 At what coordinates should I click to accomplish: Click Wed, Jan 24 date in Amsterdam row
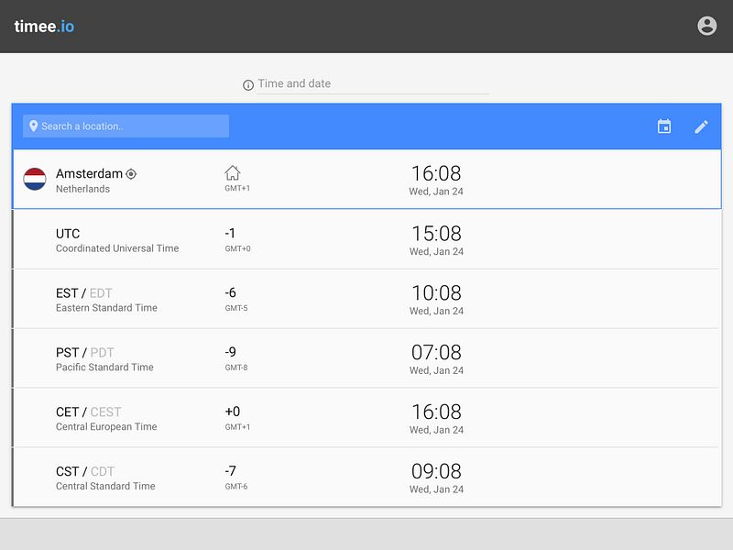pos(436,192)
